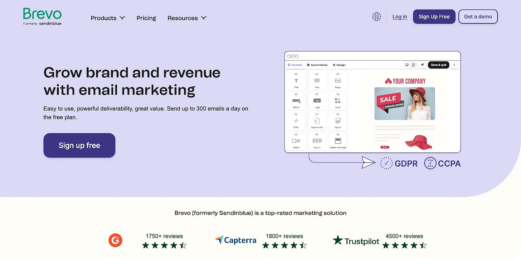Click the Capterra star rating

284,245
